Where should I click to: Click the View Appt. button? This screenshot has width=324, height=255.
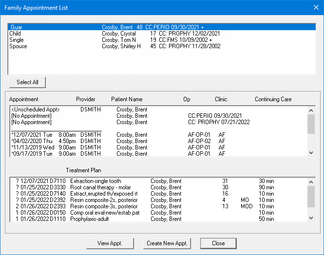[x=110, y=243]
